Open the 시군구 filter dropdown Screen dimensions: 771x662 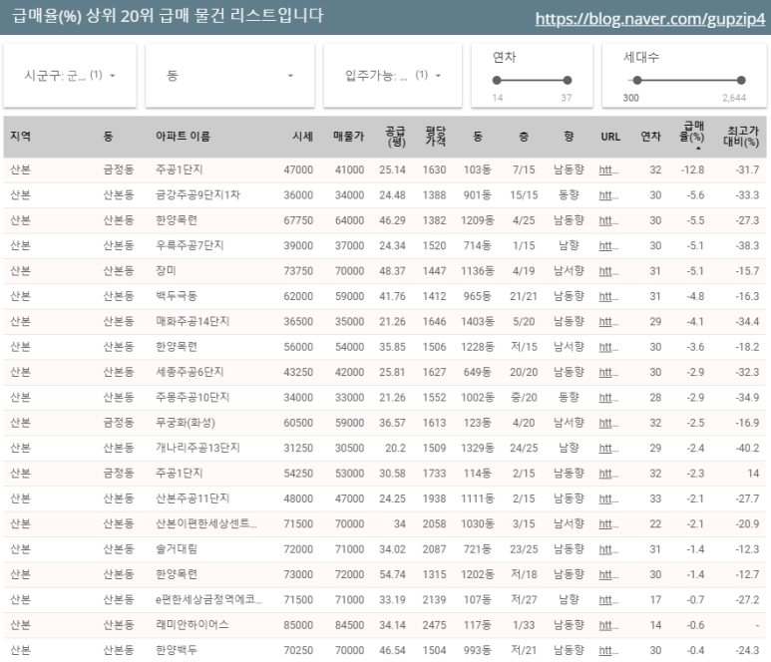(70, 75)
